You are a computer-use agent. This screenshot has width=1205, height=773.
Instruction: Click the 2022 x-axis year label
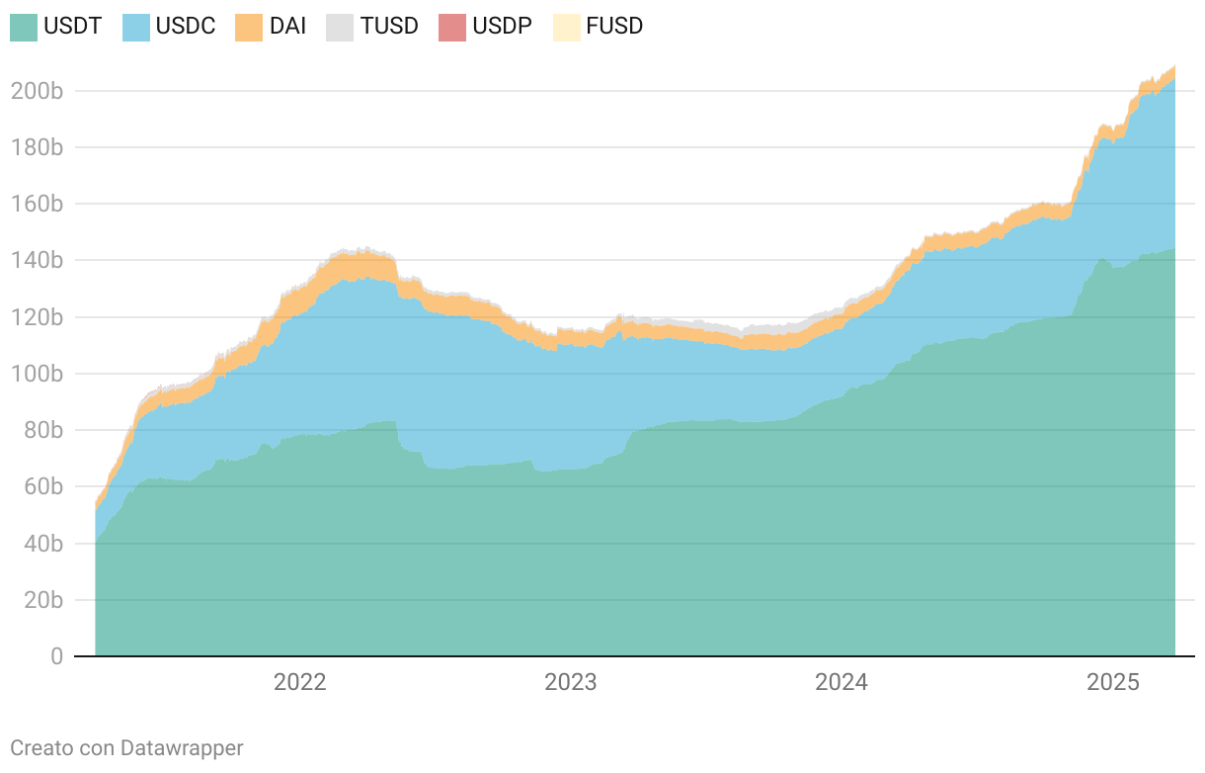(x=299, y=682)
